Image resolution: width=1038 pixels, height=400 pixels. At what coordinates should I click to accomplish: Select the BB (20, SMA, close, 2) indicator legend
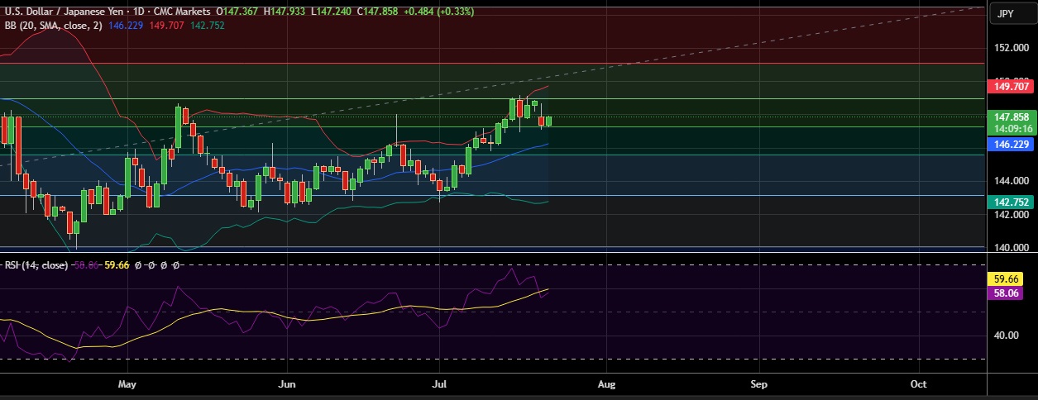53,26
